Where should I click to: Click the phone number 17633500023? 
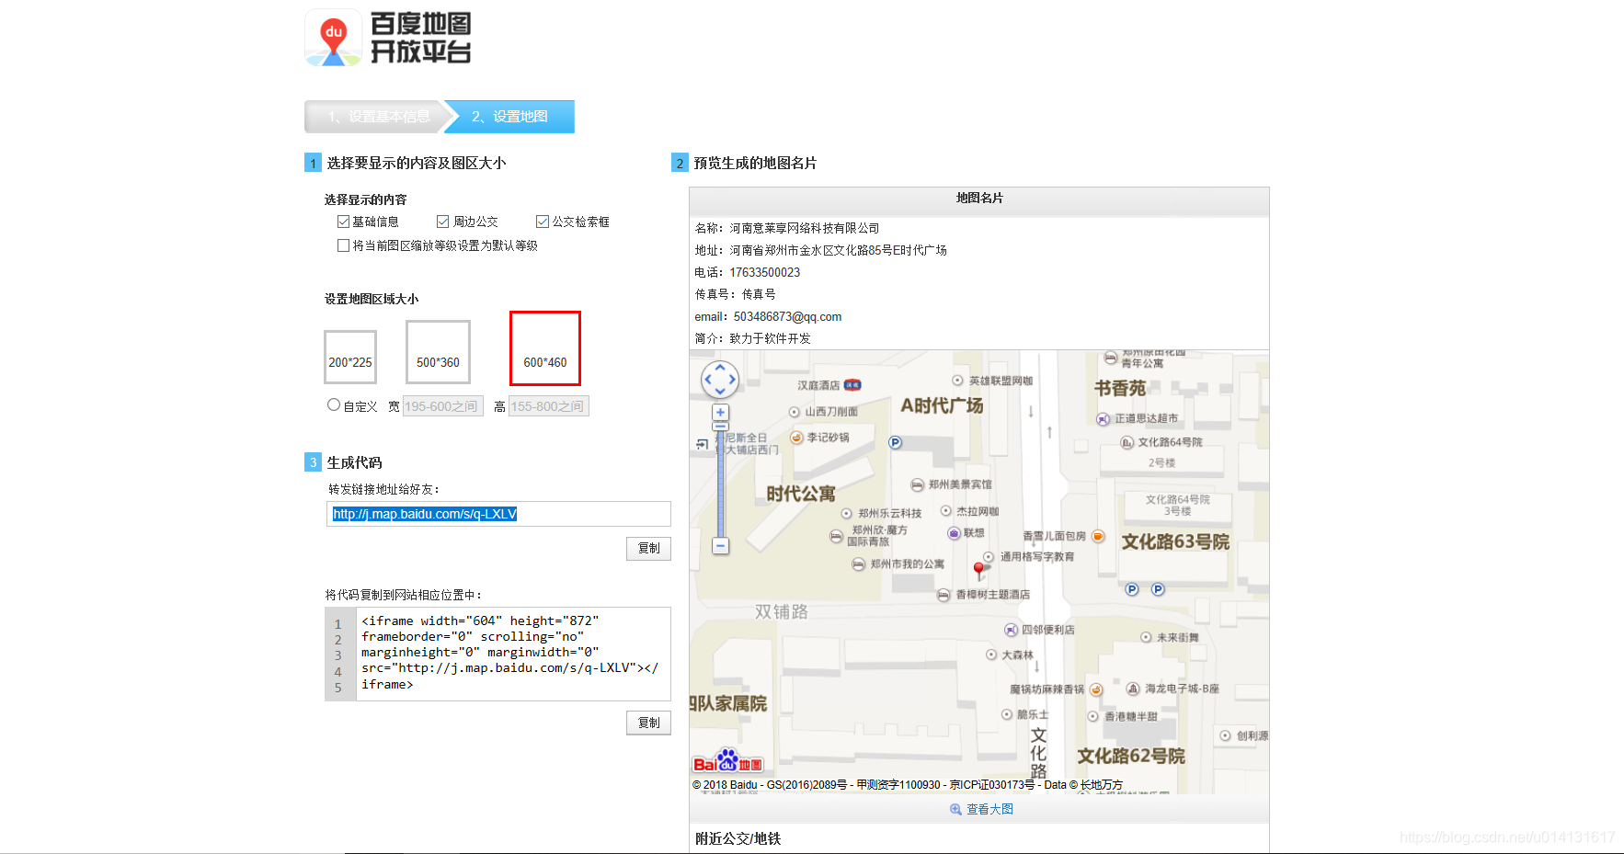[x=765, y=272]
